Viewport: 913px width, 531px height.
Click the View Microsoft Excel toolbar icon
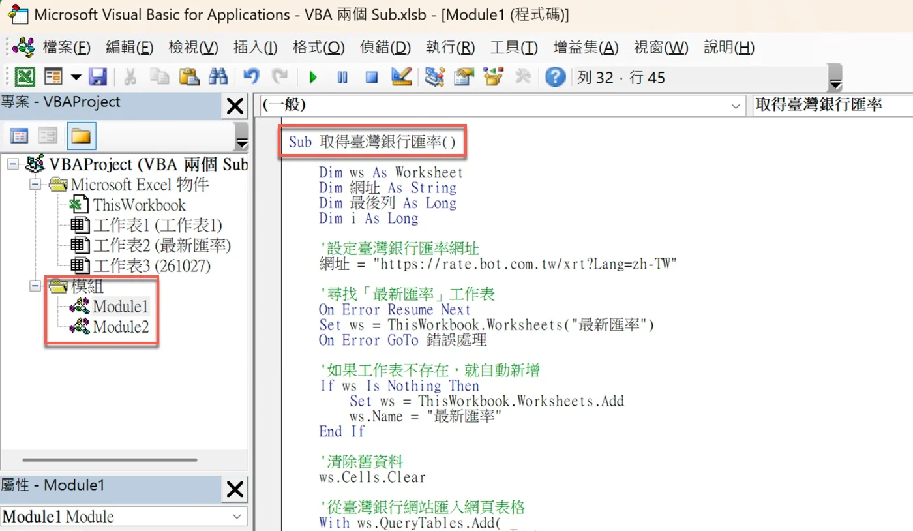point(25,78)
